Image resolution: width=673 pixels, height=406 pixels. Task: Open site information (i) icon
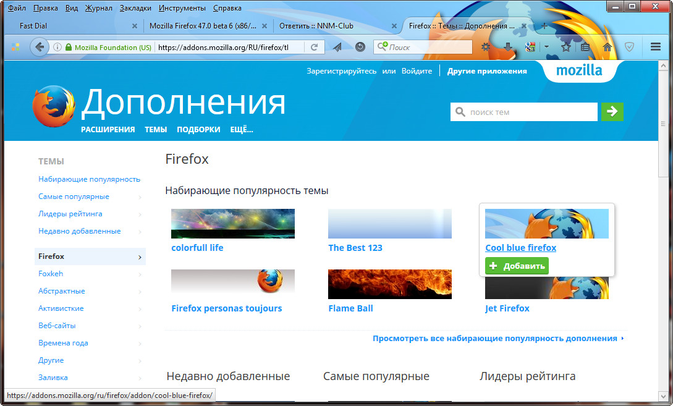click(x=57, y=47)
